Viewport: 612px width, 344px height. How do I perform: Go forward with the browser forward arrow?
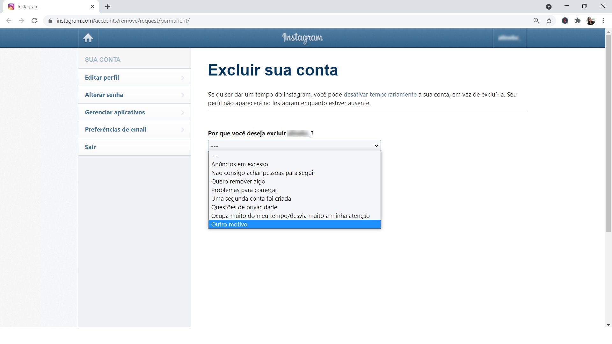pos(22,21)
